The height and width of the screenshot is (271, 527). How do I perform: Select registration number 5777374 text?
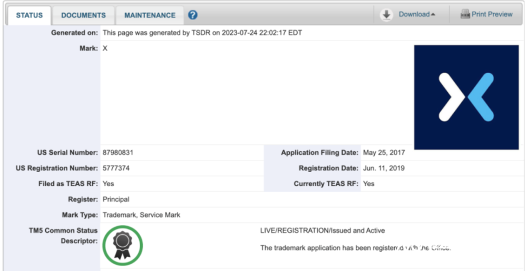point(116,168)
